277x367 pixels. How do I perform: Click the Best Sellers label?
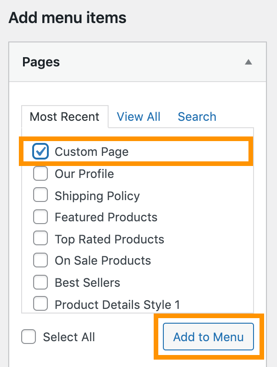87,283
